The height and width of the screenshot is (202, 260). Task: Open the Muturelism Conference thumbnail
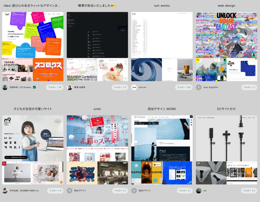[82, 70]
